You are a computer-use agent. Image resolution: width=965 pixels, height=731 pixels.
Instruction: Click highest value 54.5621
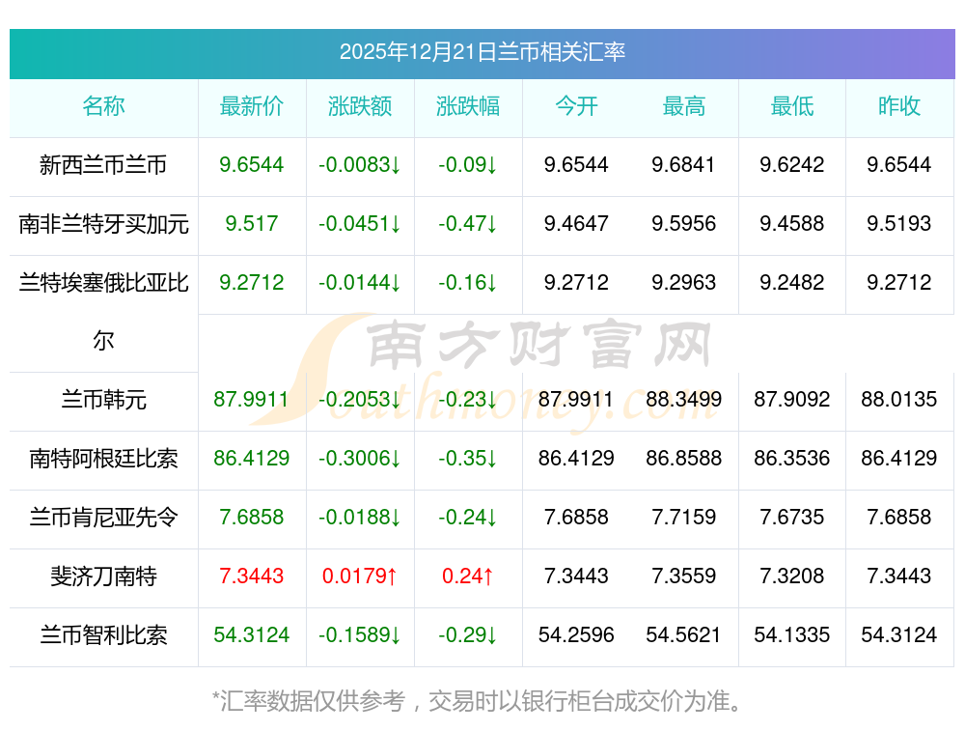[684, 635]
